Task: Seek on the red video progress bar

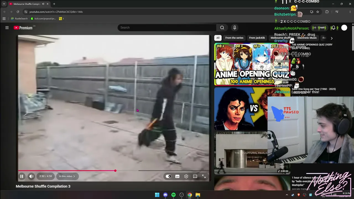Action: tap(113, 171)
